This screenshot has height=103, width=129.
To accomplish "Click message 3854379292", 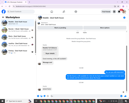I will tap(47, 89).
